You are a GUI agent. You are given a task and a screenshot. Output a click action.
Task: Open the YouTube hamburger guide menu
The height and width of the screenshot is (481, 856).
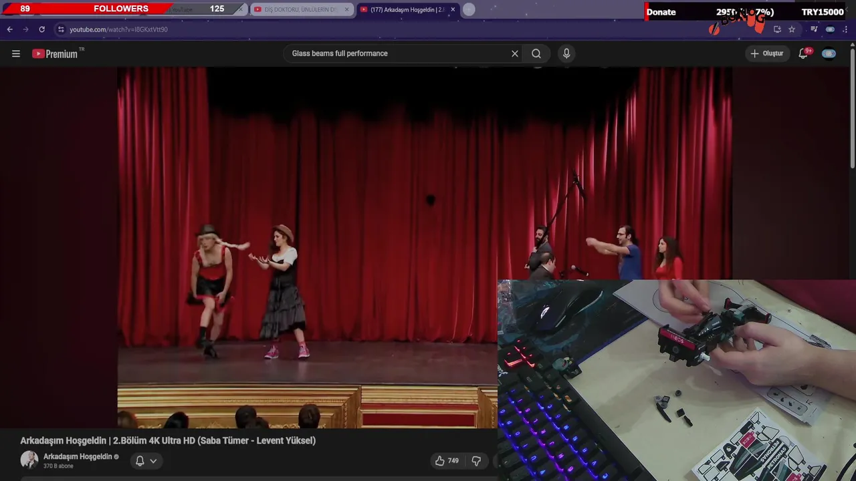coord(16,53)
